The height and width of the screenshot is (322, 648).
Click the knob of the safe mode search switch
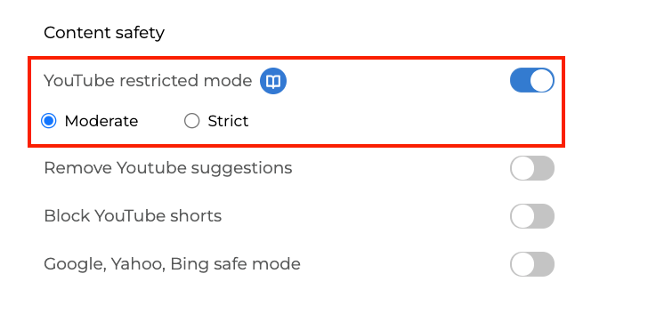[x=522, y=264]
